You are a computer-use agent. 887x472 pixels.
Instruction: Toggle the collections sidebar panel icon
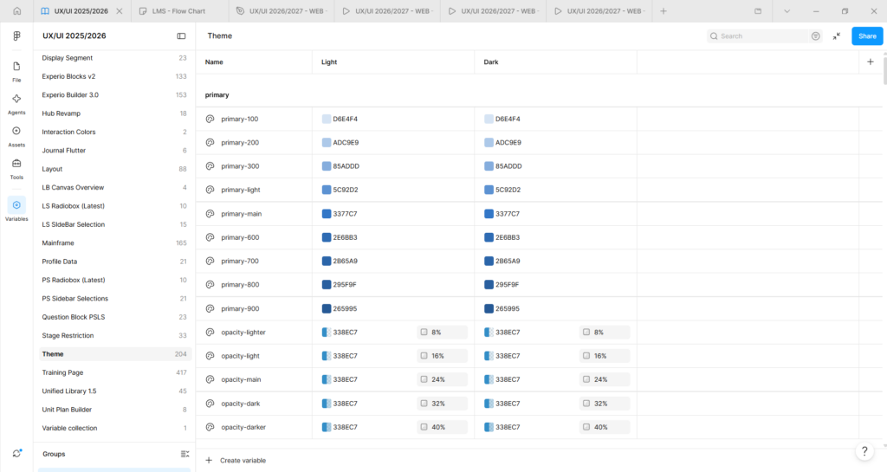point(181,36)
